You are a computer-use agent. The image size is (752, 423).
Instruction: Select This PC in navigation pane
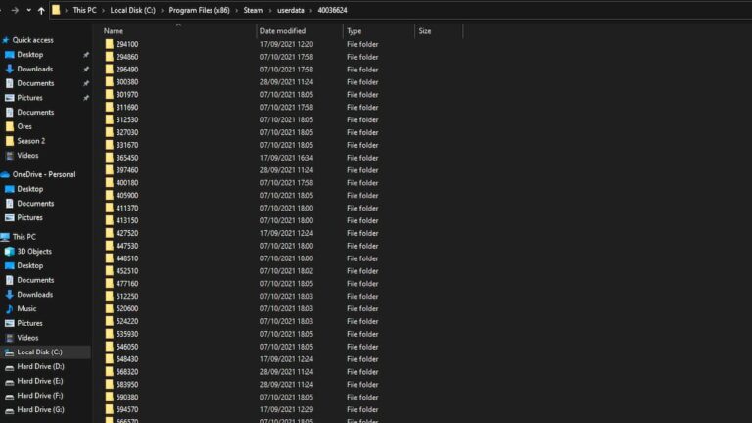click(x=23, y=237)
